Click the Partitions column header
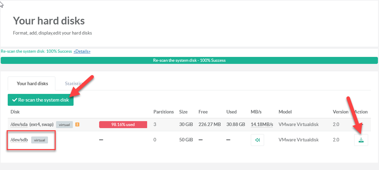379x170 pixels. click(164, 112)
